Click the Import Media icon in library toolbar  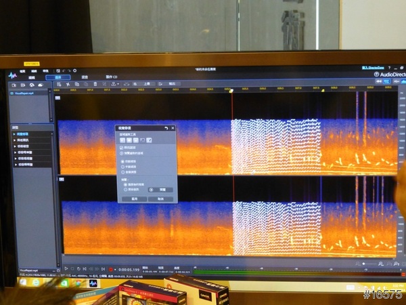click(x=14, y=85)
